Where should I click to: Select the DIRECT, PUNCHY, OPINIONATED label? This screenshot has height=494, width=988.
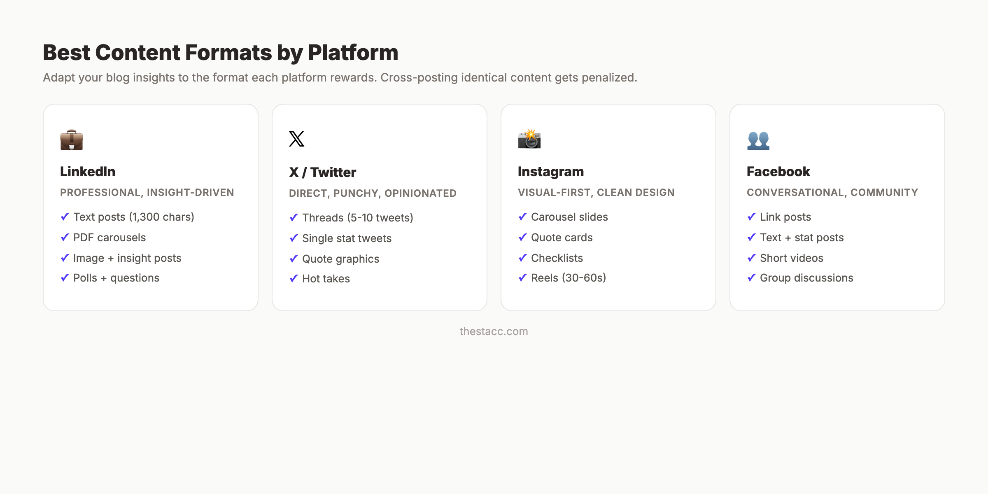[373, 193]
